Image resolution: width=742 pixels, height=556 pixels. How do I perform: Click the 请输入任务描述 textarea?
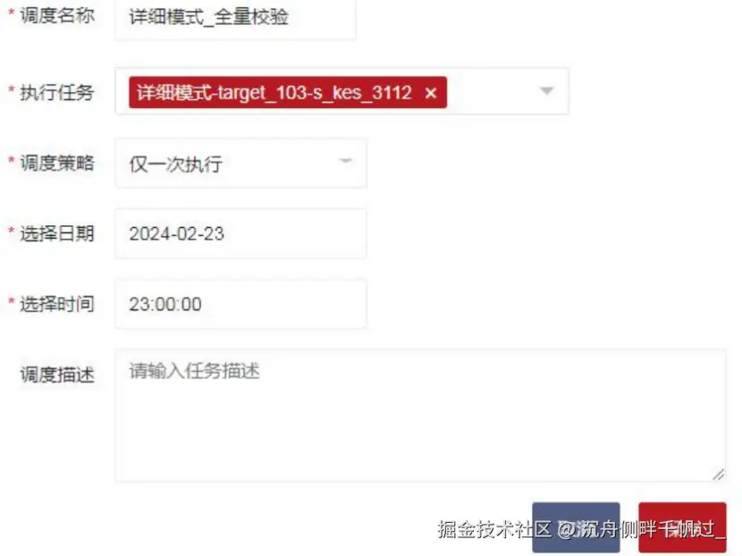420,416
